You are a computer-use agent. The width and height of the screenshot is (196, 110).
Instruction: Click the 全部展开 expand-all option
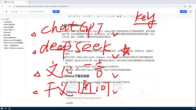pos(7,19)
